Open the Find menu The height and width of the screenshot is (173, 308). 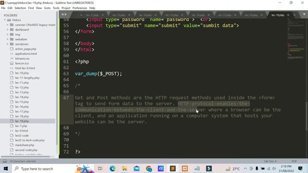click(x=31, y=8)
